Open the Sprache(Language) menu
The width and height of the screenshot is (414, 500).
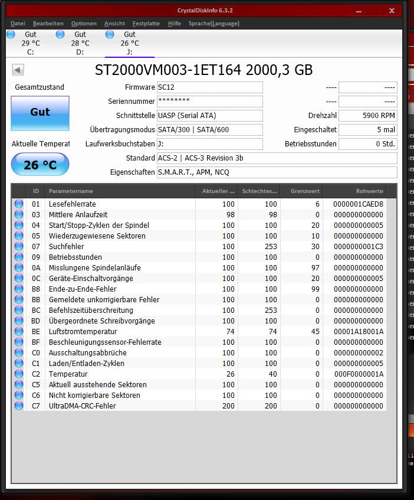coord(214,23)
